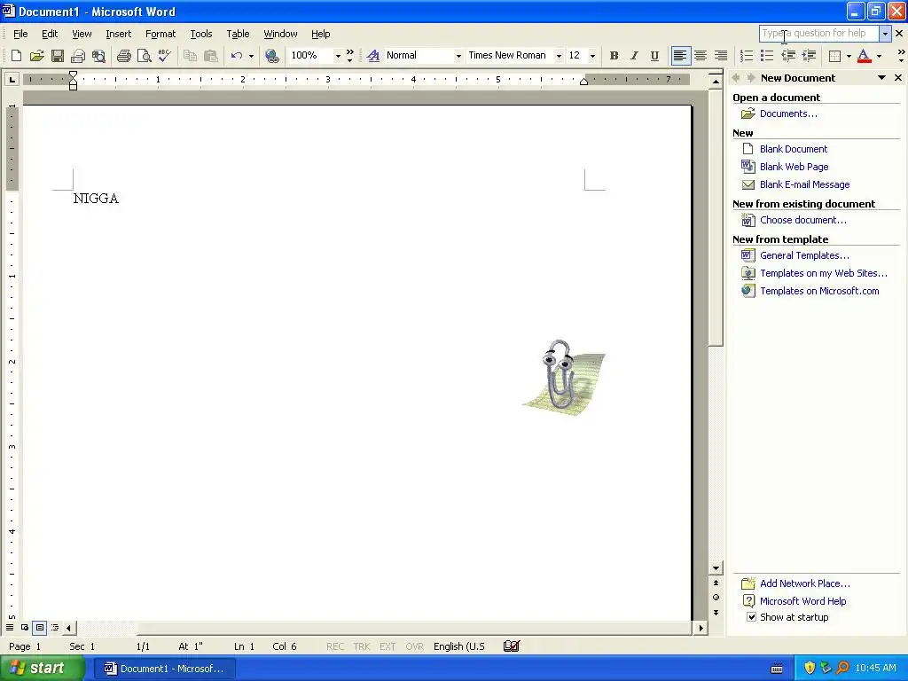
Task: Toggle Bold formatting
Action: point(614,56)
